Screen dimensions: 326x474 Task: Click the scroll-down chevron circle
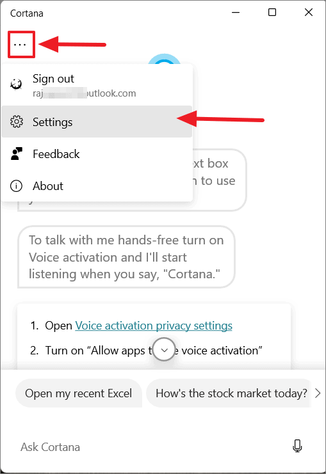pyautogui.click(x=164, y=350)
